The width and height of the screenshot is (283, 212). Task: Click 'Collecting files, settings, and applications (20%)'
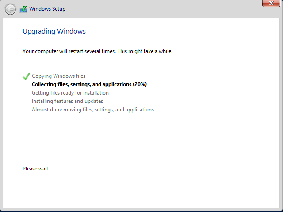pyautogui.click(x=89, y=84)
